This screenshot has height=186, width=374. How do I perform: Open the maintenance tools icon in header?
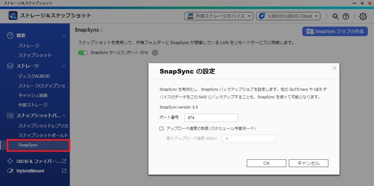[x=335, y=16]
